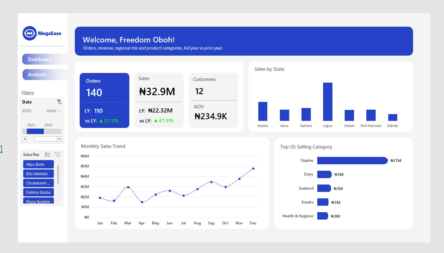Click the timeline scroll left arrow
The height and width of the screenshot is (253, 444).
[x=25, y=139]
